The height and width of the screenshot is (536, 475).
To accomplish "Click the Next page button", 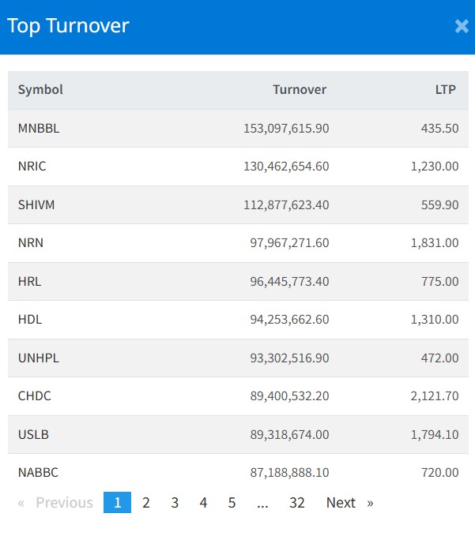I will (x=349, y=503).
